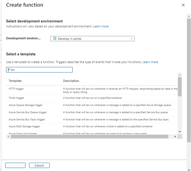The width and height of the screenshot is (191, 171).
Task: Click the panel scrollbar down arrow
Action: [189, 170]
